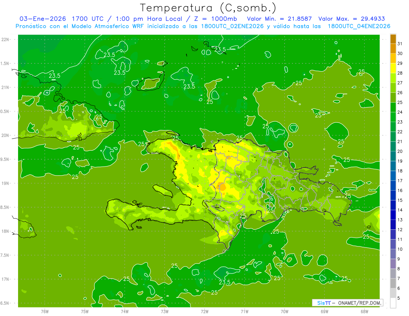The height and width of the screenshot is (316, 409).
Task: Click '1:00 pm Hora Local' text
Action: 149,19
